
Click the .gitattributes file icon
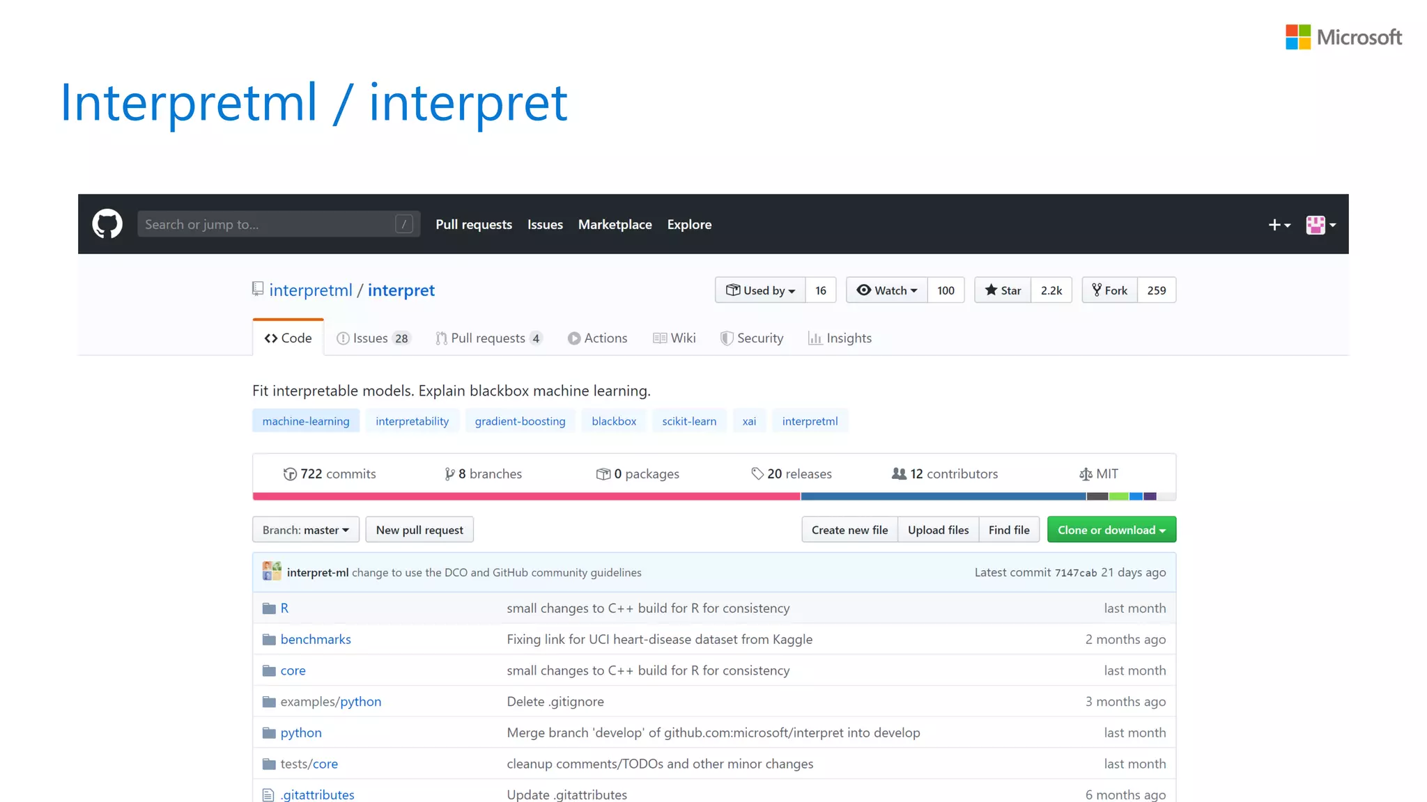tap(268, 795)
